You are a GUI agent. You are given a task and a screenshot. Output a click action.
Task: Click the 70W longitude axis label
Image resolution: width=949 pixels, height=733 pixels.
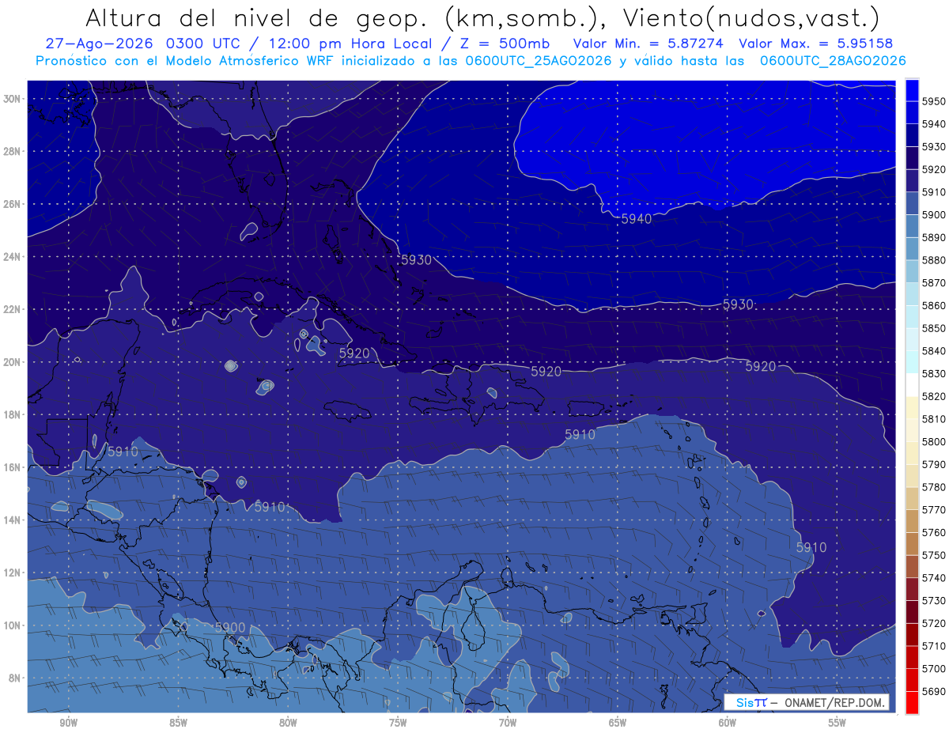pos(508,724)
